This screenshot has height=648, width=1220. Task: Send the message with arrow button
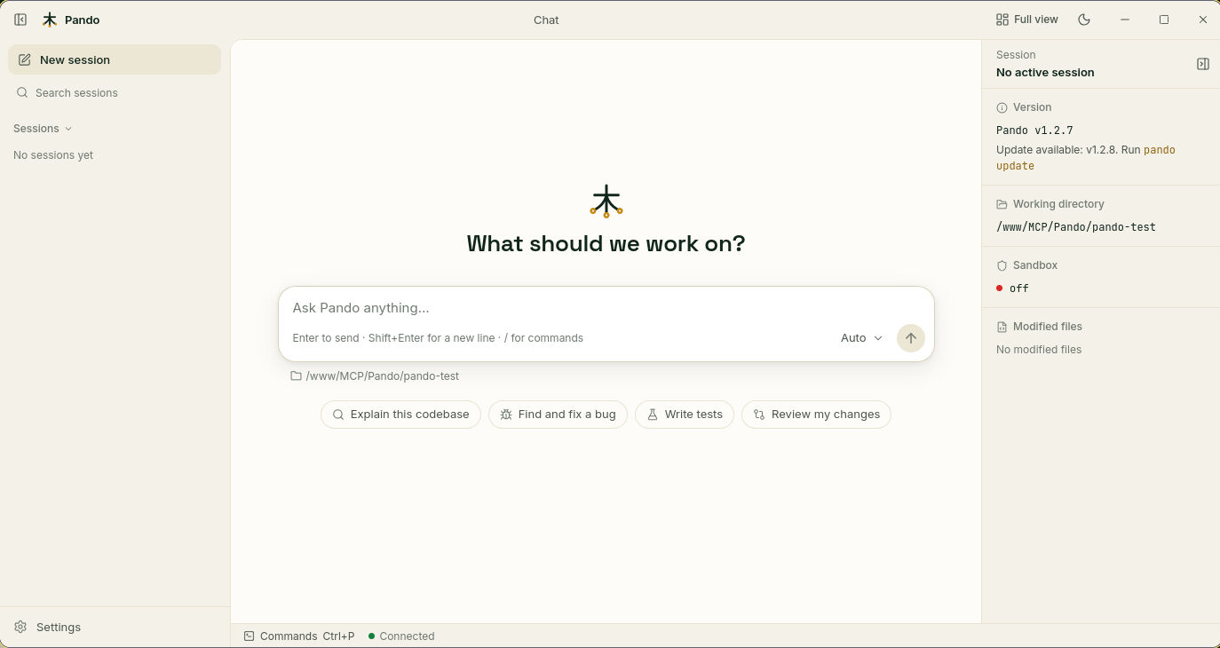tap(911, 338)
